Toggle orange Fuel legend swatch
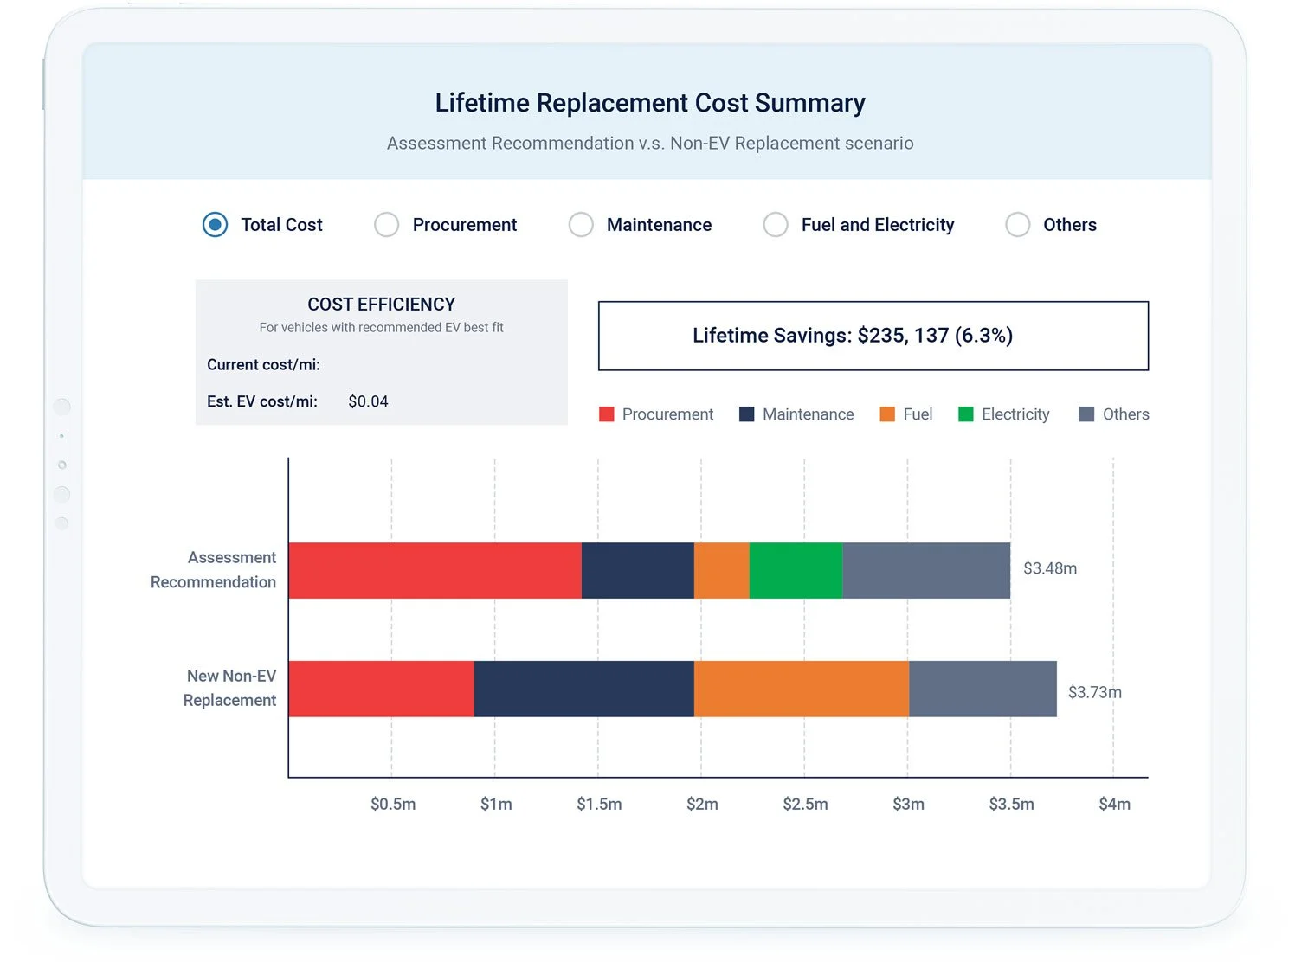This screenshot has width=1295, height=962. click(x=887, y=414)
